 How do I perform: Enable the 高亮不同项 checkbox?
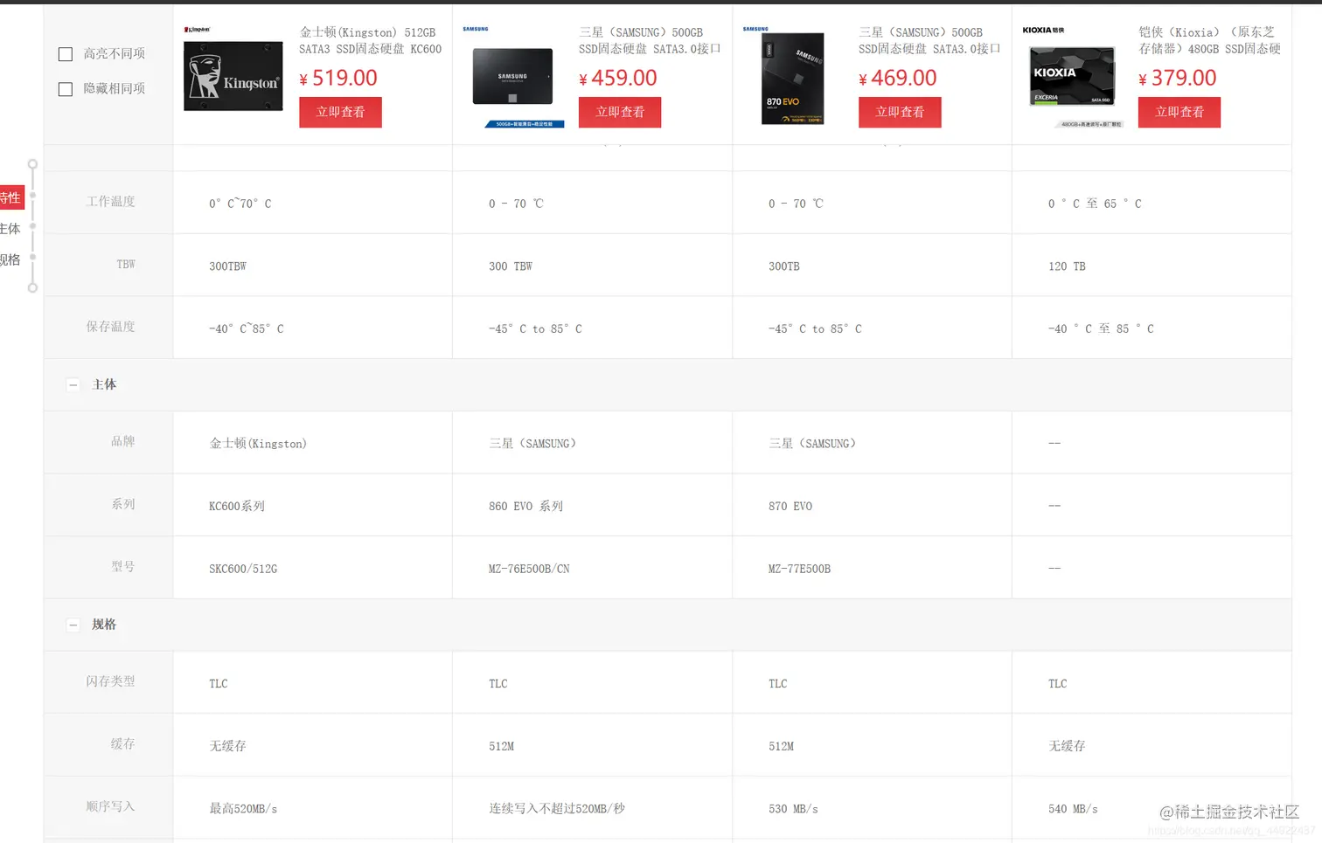coord(66,54)
